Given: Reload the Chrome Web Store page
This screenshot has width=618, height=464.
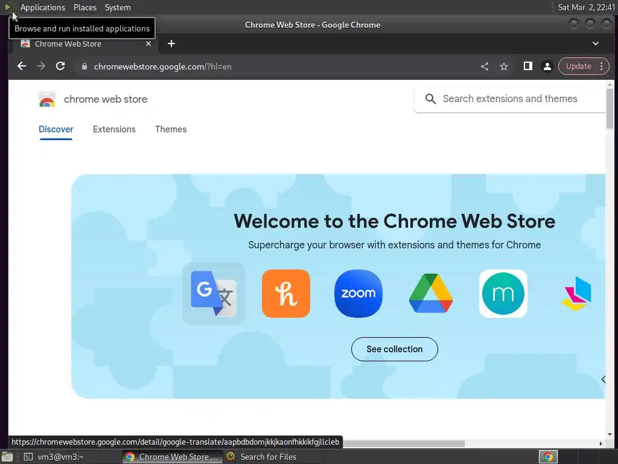Looking at the screenshot, I should click(60, 66).
